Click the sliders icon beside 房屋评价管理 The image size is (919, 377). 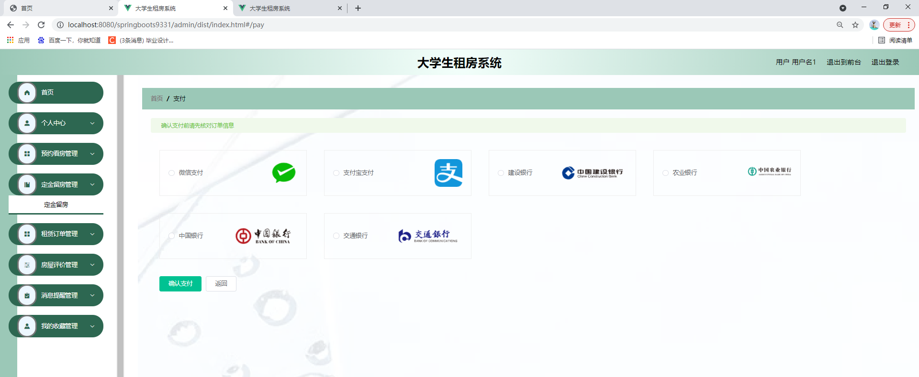coord(27,265)
